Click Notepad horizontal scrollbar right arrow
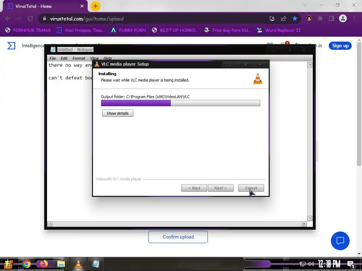362x271 pixels. pyautogui.click(x=304, y=224)
